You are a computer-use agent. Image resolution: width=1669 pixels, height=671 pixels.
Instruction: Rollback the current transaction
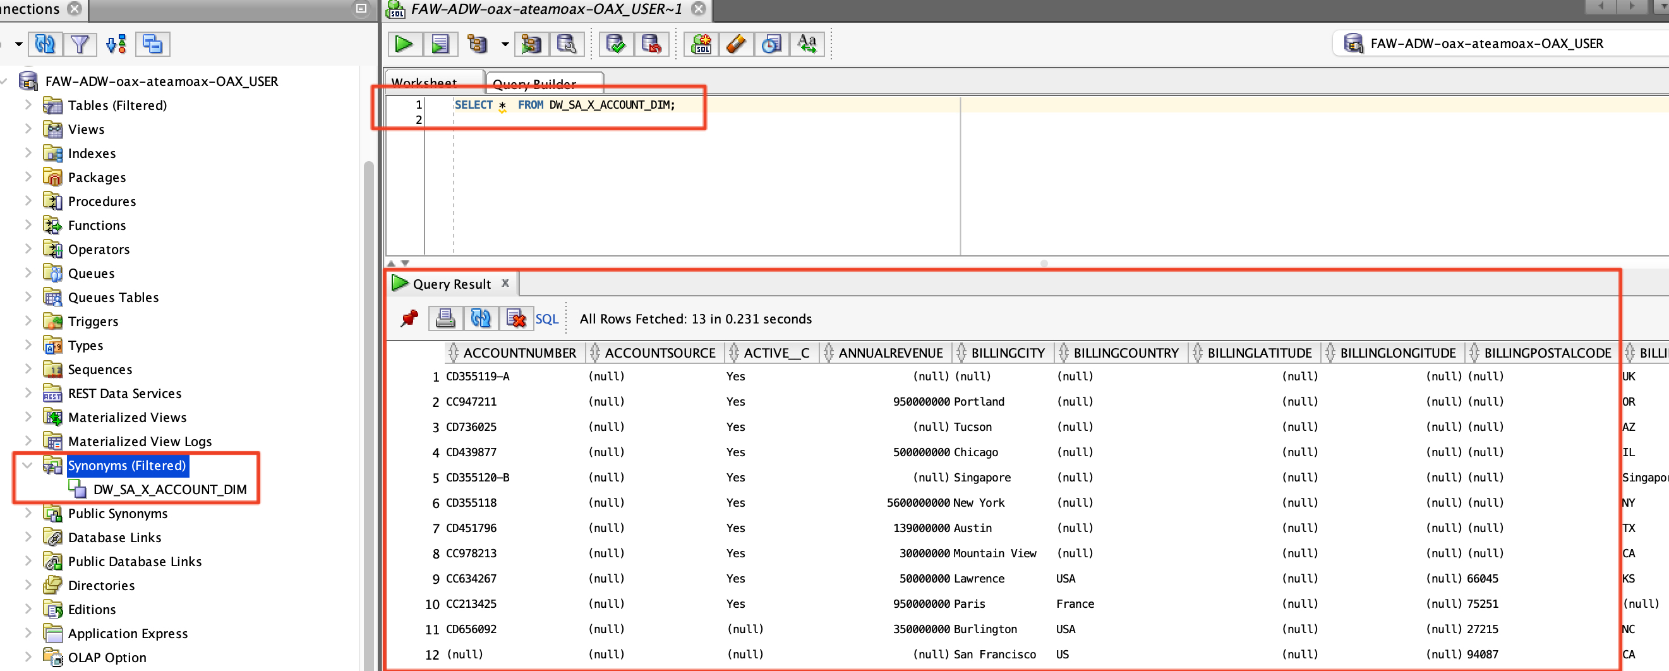(x=652, y=44)
